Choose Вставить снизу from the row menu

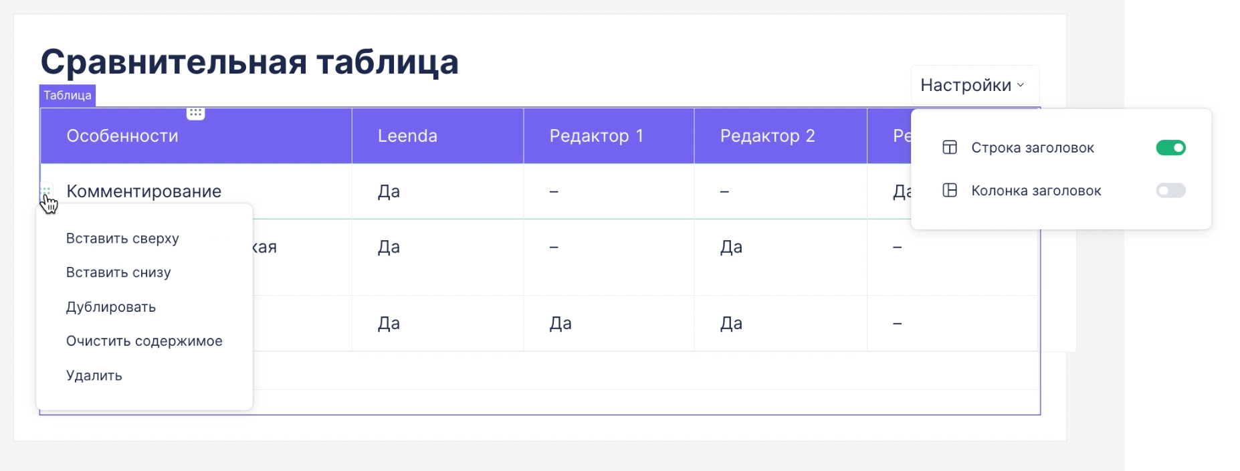[118, 273]
